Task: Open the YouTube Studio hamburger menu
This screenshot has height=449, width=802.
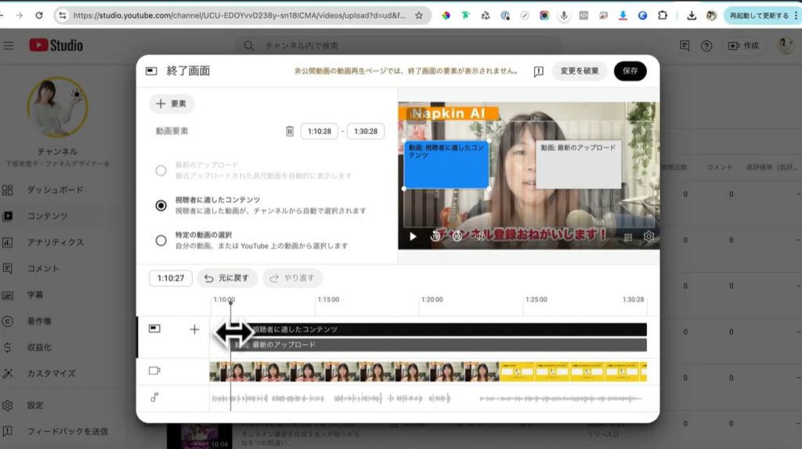Action: [x=9, y=45]
